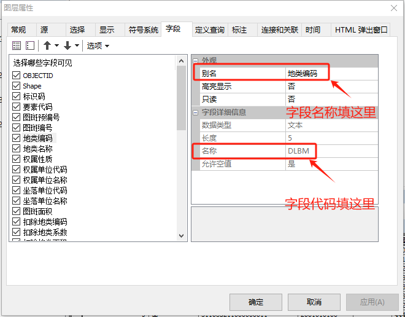Collapse the 字段详细信息 section
405x317 pixels.
(x=196, y=112)
